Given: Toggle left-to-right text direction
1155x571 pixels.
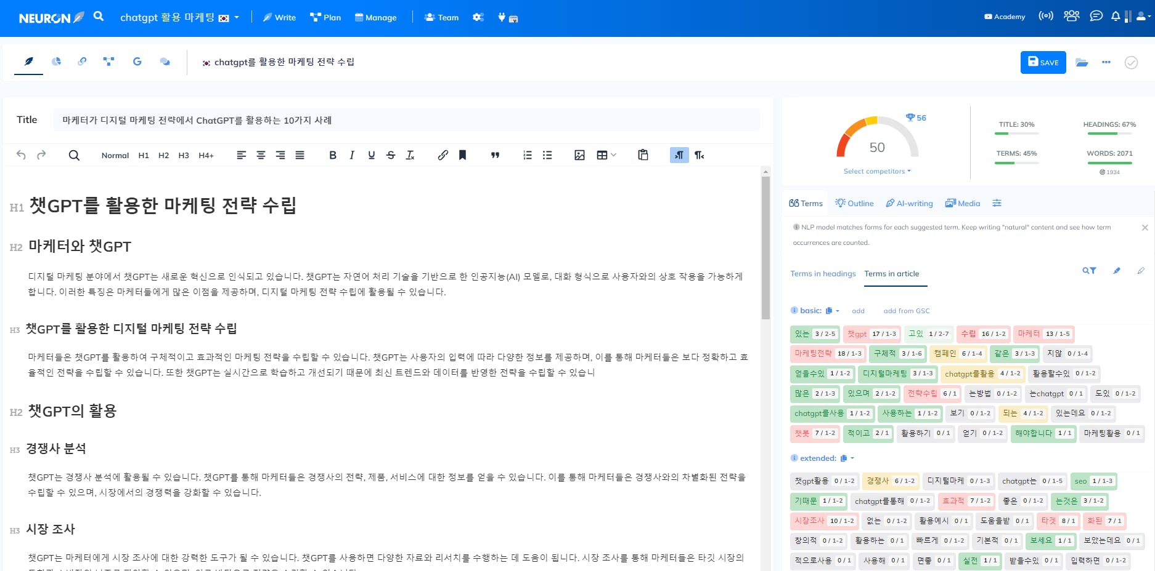Looking at the screenshot, I should click(679, 155).
